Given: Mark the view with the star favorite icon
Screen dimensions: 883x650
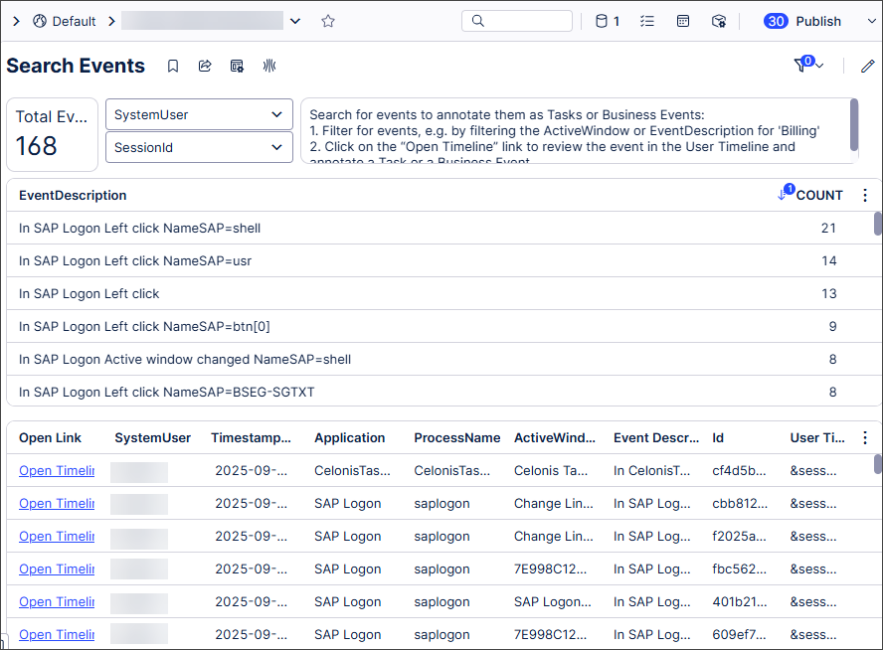Looking at the screenshot, I should [328, 21].
